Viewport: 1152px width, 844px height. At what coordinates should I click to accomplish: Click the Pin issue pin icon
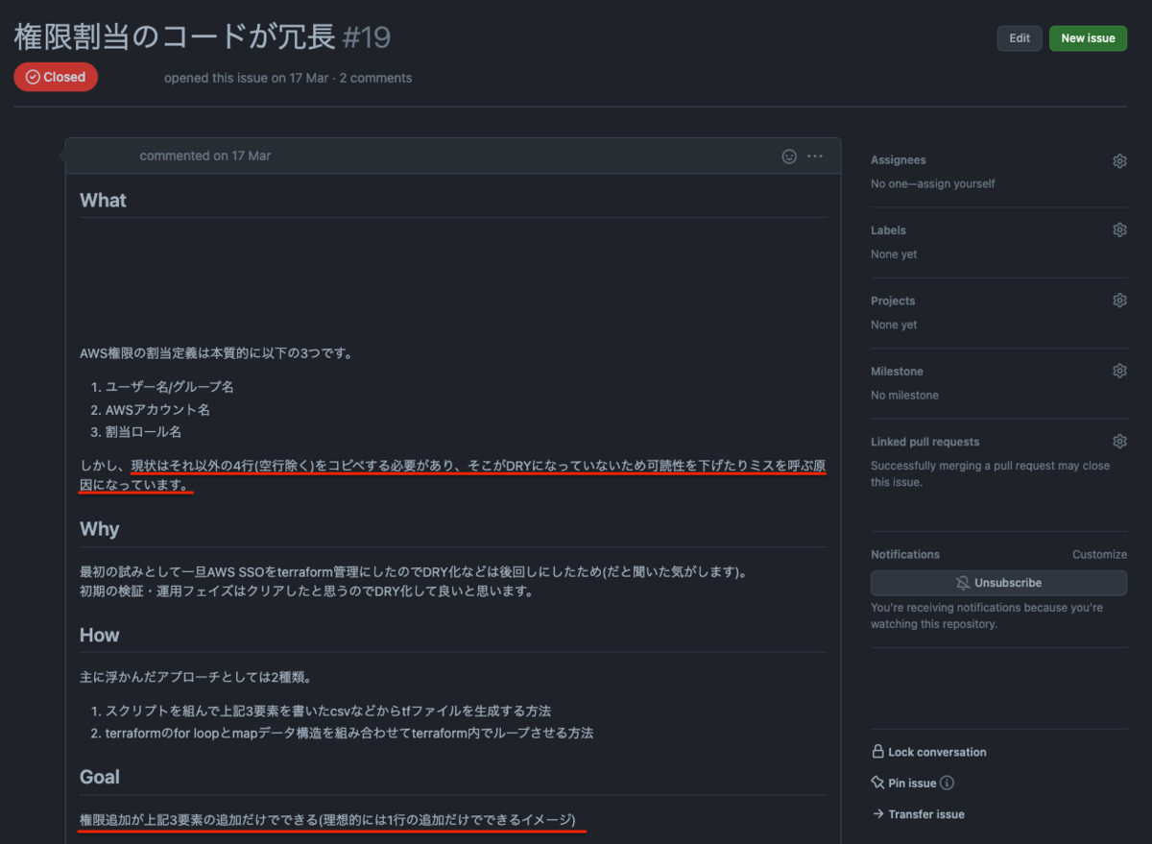876,783
